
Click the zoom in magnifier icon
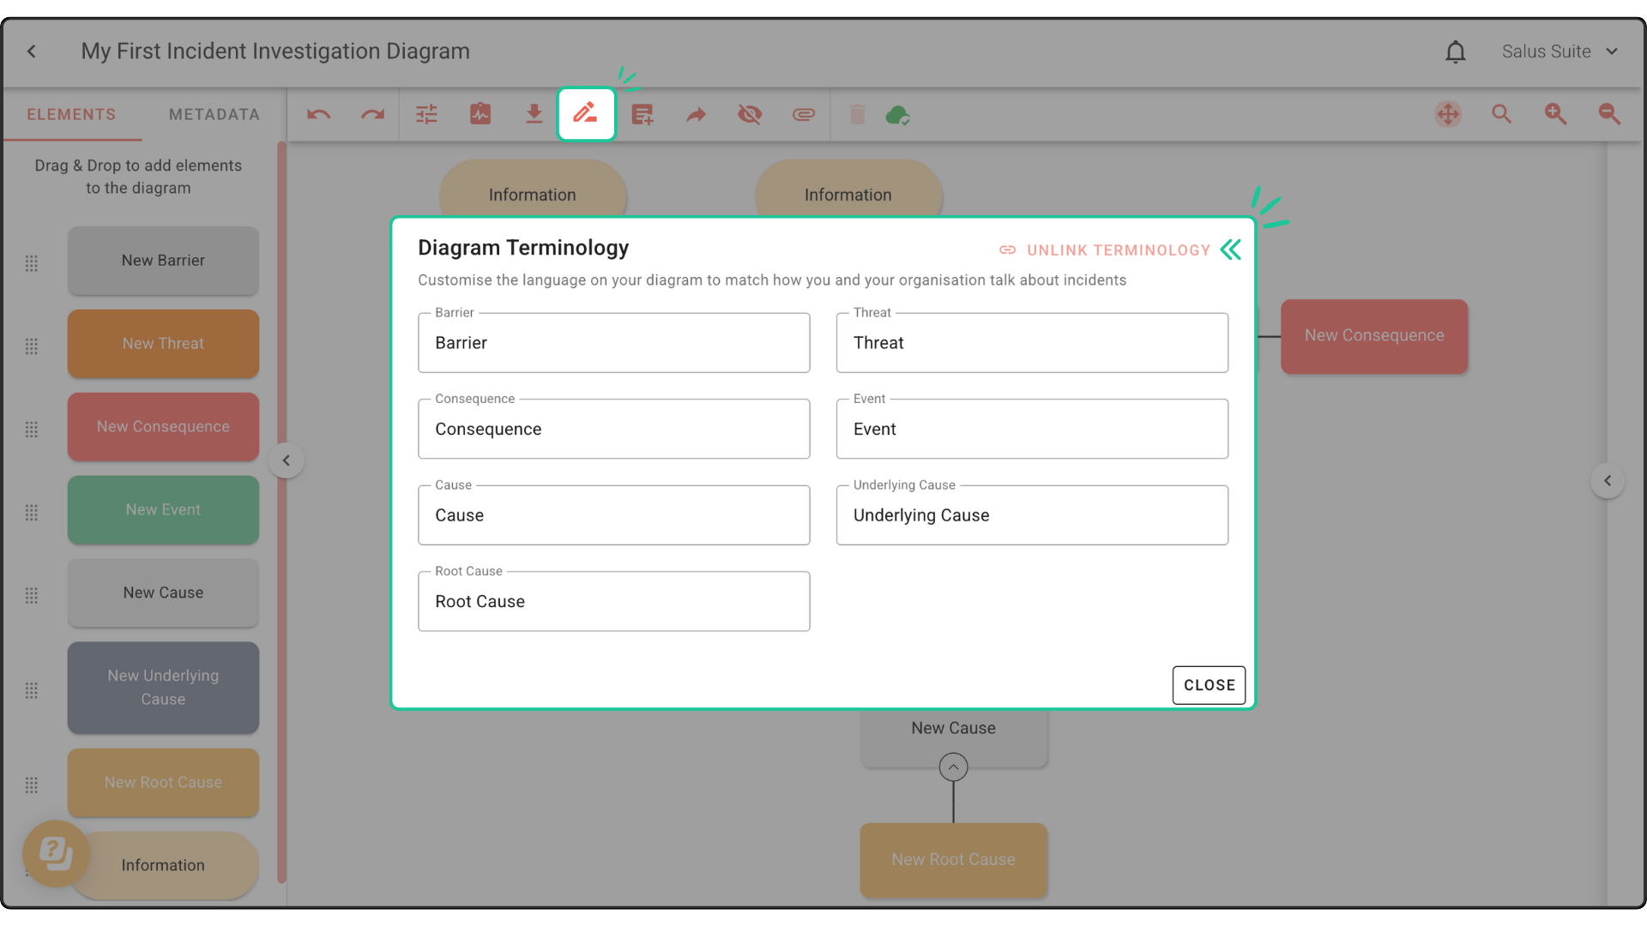[x=1555, y=114]
